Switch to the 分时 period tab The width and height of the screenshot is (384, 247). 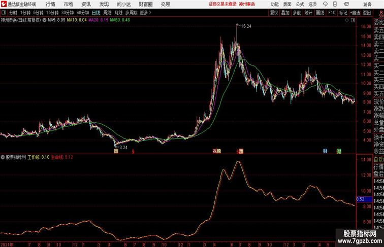click(13, 13)
